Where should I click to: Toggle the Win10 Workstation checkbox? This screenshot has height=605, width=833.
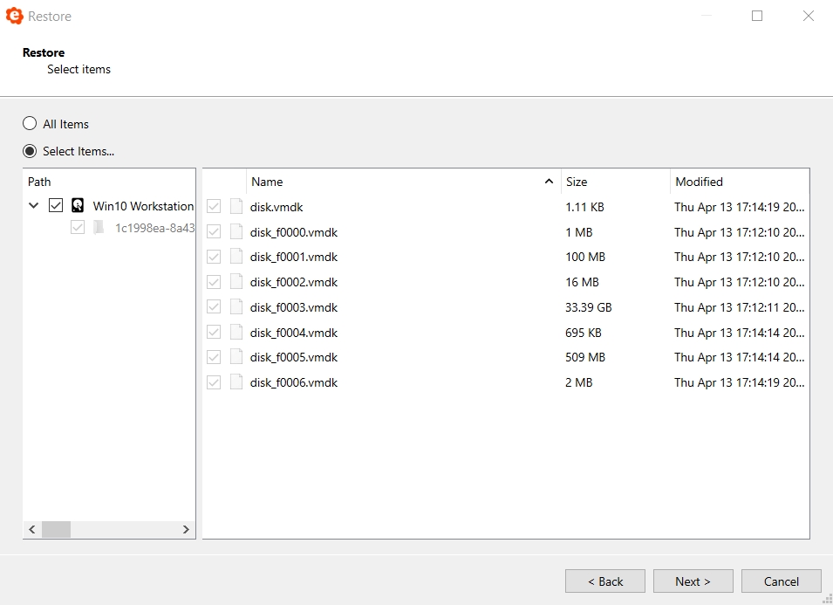pyautogui.click(x=56, y=205)
